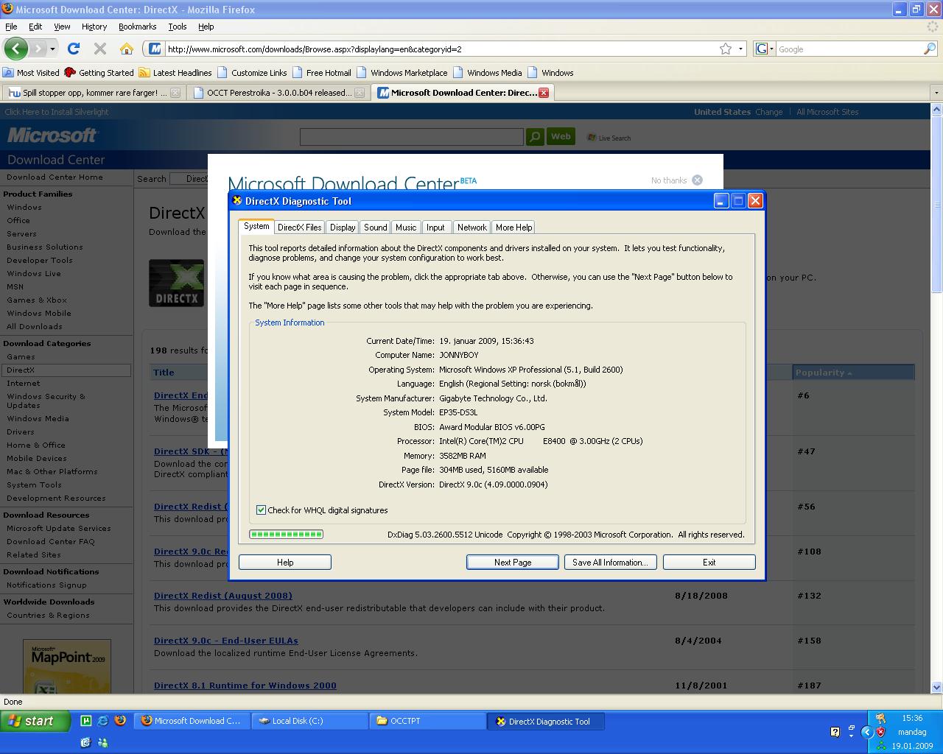Click the Next Page button

(513, 562)
